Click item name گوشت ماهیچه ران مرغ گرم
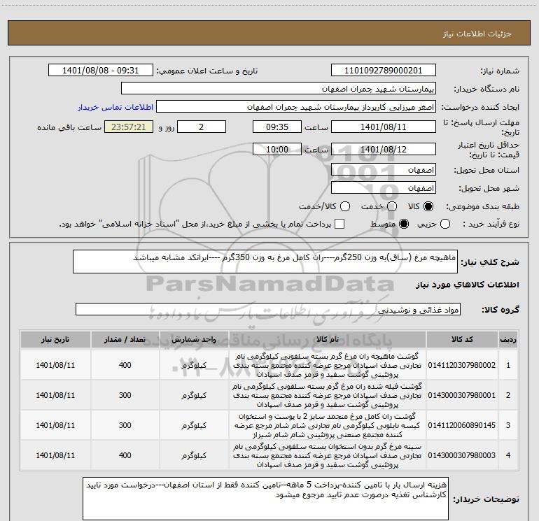The image size is (539, 521). click(328, 365)
